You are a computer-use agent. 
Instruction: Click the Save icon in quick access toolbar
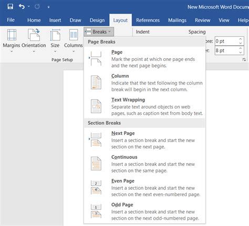(x=10, y=7)
